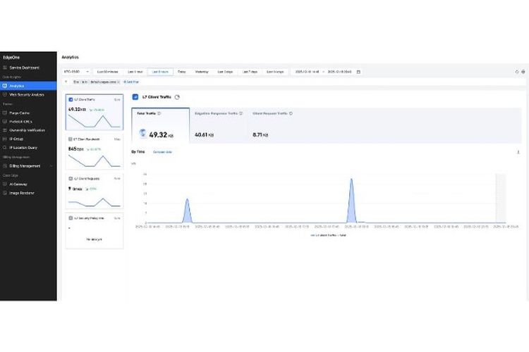
Task: Select the Last 3 days time range
Action: pos(225,72)
